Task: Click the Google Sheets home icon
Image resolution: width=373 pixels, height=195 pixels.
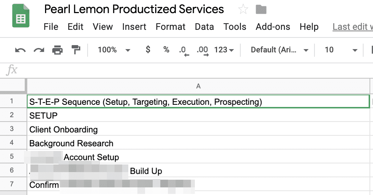Action: coord(21,16)
